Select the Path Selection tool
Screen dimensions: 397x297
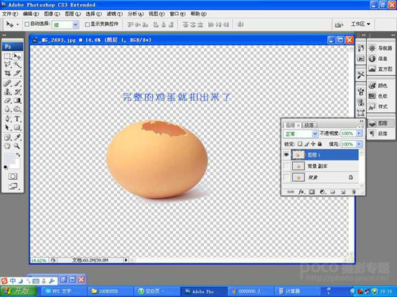click(x=8, y=127)
